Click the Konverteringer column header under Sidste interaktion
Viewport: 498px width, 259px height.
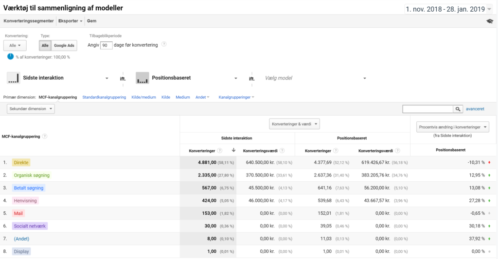point(202,151)
